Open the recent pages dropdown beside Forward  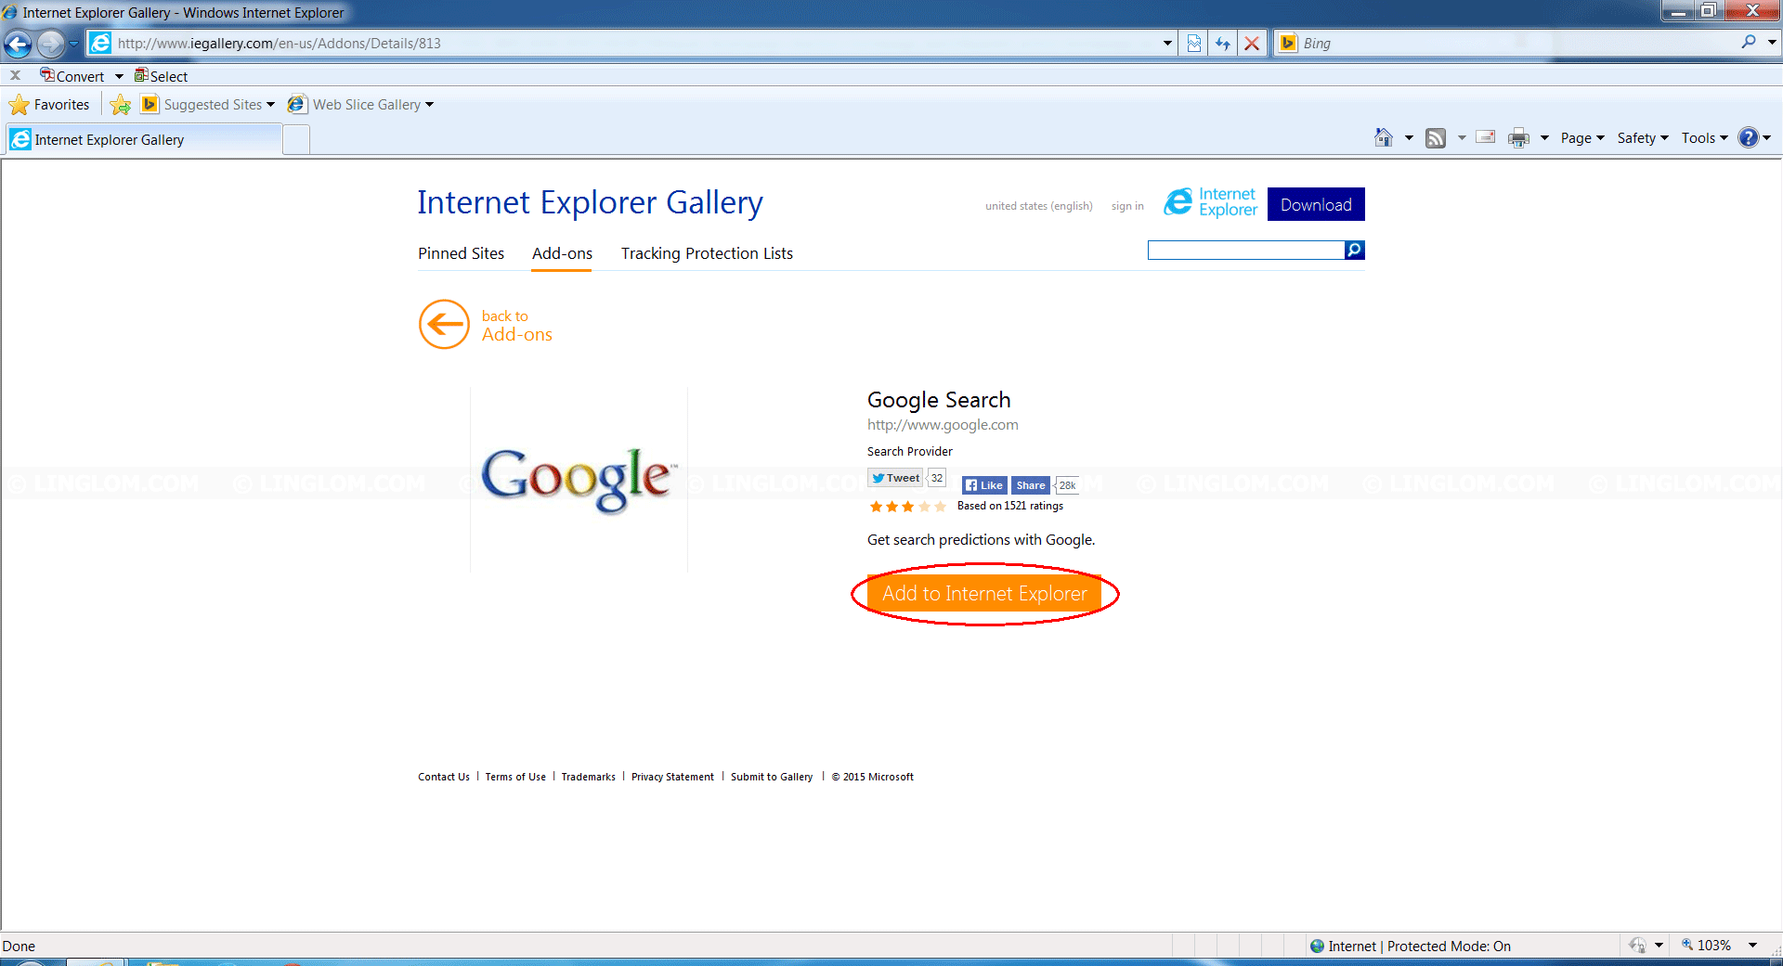74,44
